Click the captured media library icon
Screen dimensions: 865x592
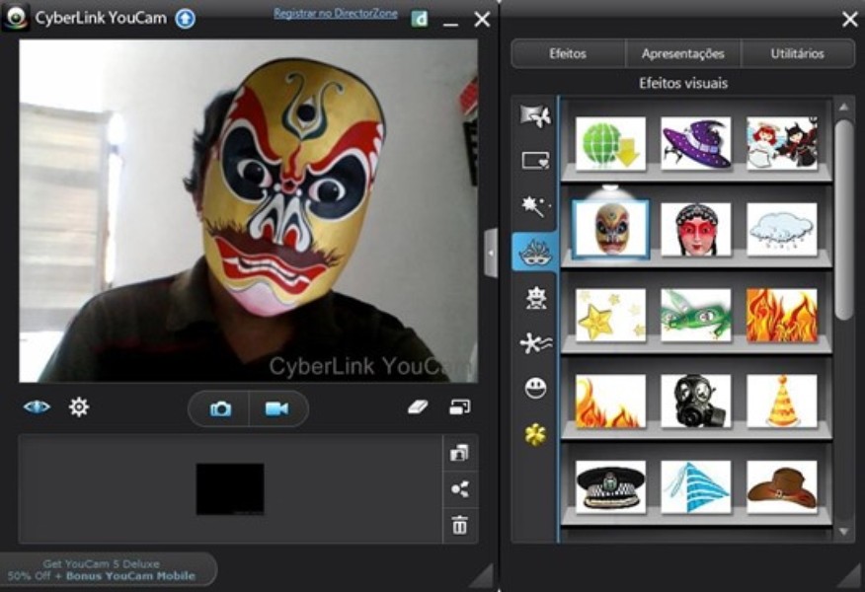459,453
